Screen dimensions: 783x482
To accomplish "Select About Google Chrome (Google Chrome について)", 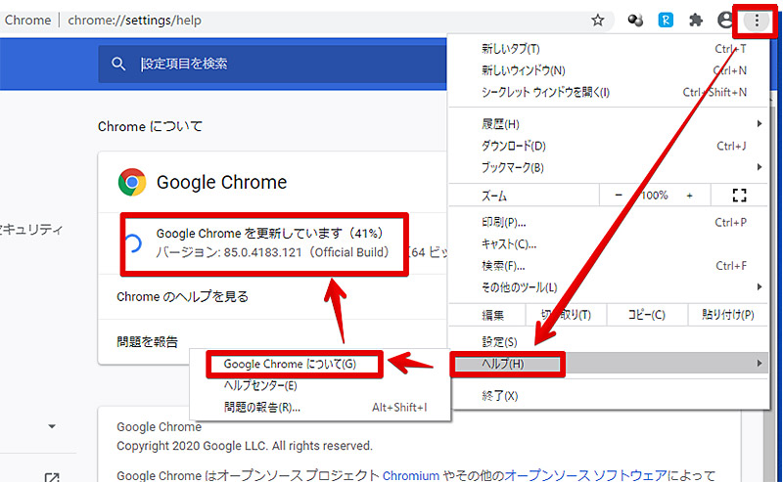I will (320, 364).
